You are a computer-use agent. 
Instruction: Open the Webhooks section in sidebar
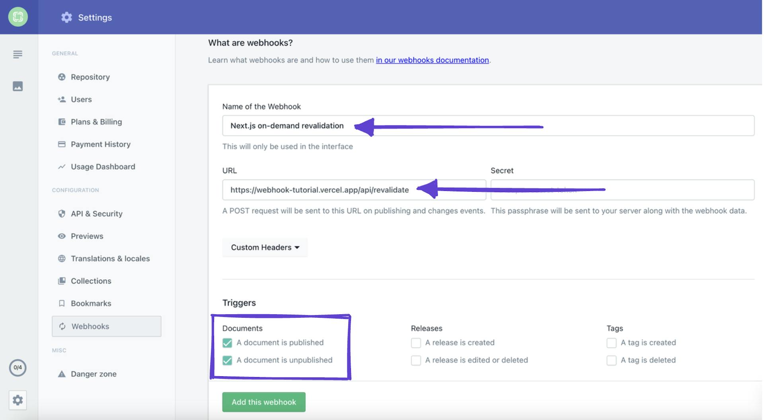(x=90, y=326)
